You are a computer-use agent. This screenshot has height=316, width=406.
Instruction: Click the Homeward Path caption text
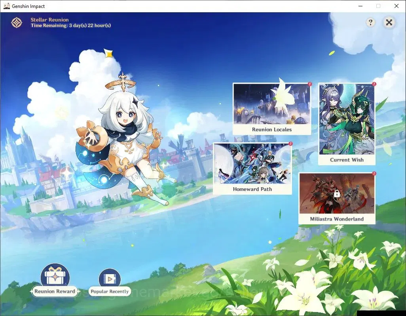[x=252, y=189]
